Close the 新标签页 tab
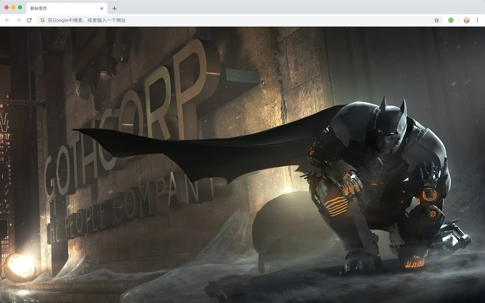The height and width of the screenshot is (303, 485). pyautogui.click(x=102, y=8)
